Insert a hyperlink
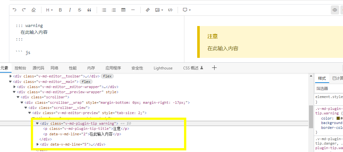The height and width of the screenshot is (152, 343). click(148, 10)
